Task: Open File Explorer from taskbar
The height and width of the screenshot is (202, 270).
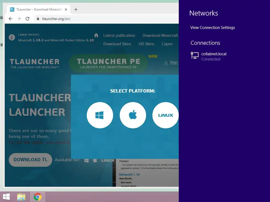Action: coord(21,197)
